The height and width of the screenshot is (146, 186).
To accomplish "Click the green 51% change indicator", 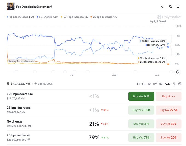I will (105, 138).
